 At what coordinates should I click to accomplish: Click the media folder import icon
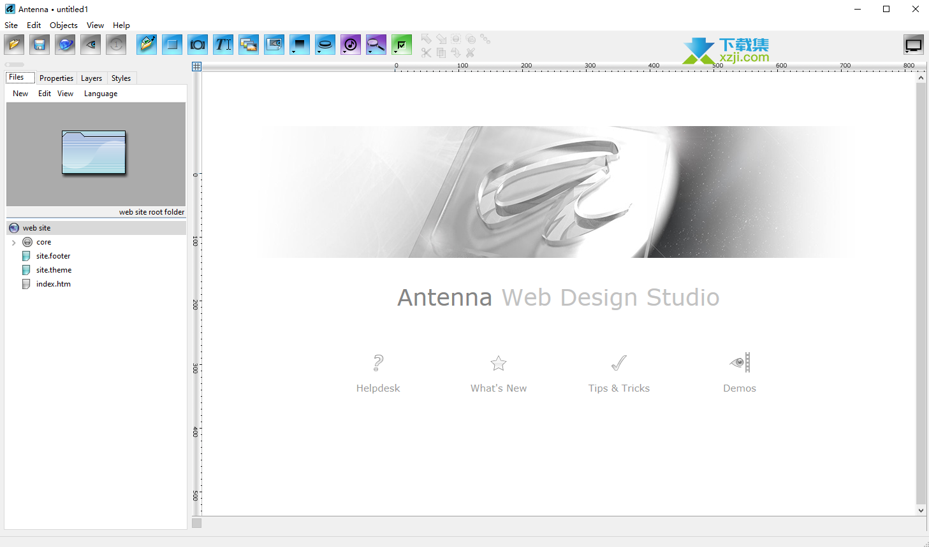[147, 45]
